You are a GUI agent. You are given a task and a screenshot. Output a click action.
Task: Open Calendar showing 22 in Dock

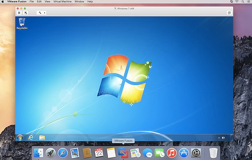(x=99, y=153)
